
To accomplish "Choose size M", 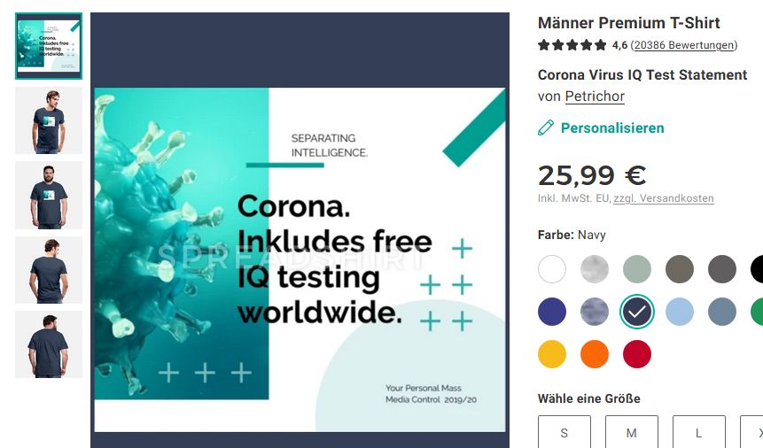I will [x=631, y=432].
